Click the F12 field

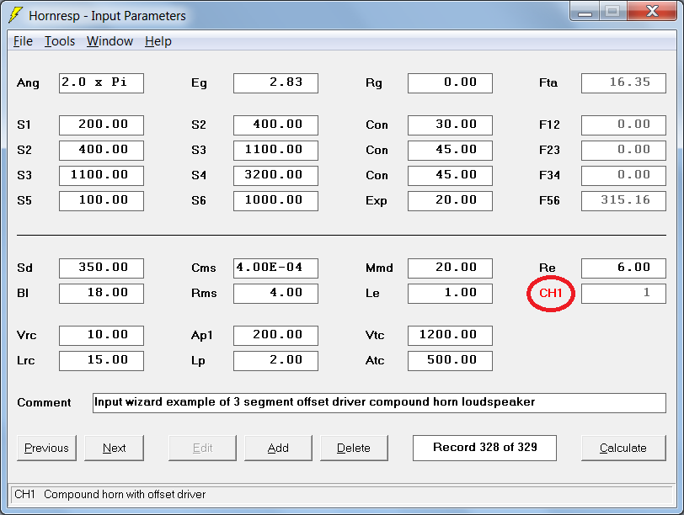(624, 125)
